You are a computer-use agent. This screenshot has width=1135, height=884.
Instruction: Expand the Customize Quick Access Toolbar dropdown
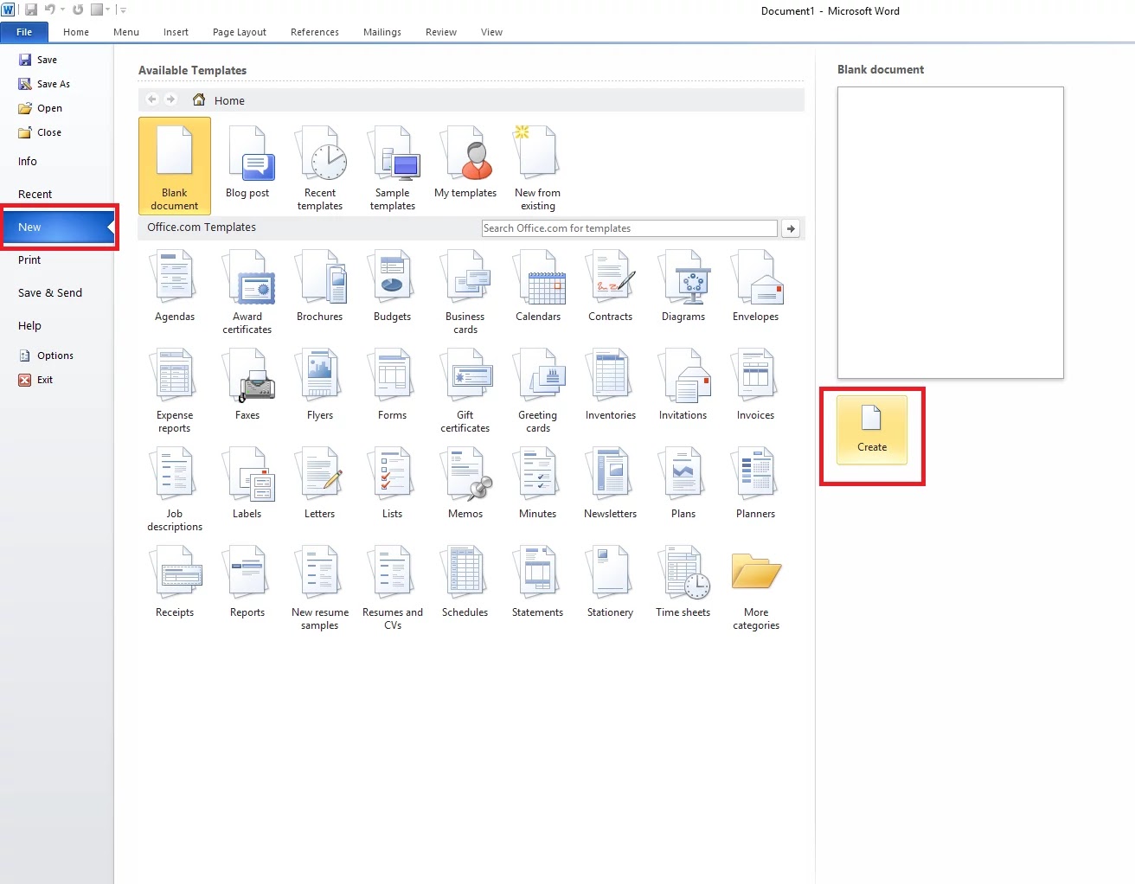click(123, 10)
